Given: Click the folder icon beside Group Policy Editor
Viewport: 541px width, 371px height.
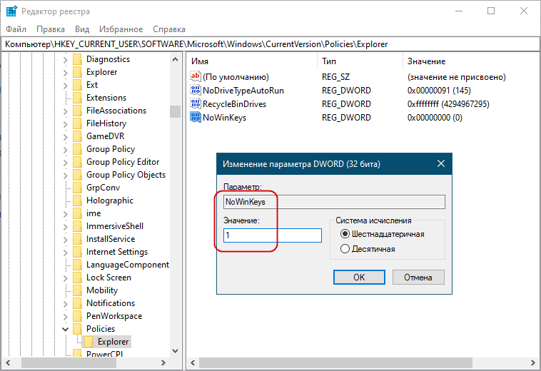Looking at the screenshot, I should pyautogui.click(x=77, y=162).
